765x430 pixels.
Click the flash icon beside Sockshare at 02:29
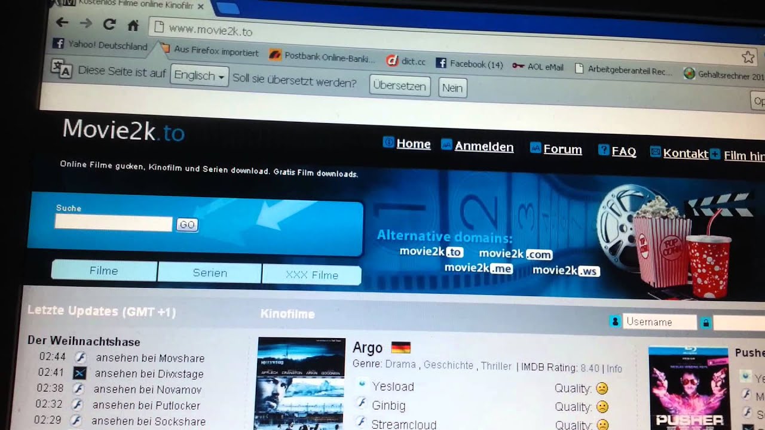(x=76, y=420)
